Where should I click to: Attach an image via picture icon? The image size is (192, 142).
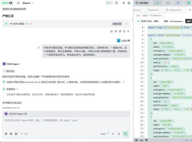coord(16,134)
